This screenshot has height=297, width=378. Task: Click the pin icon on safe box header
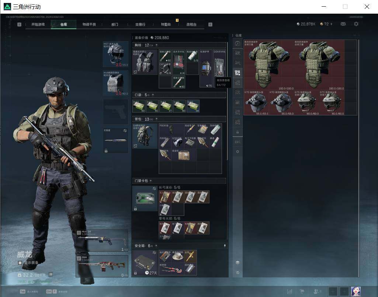225,246
